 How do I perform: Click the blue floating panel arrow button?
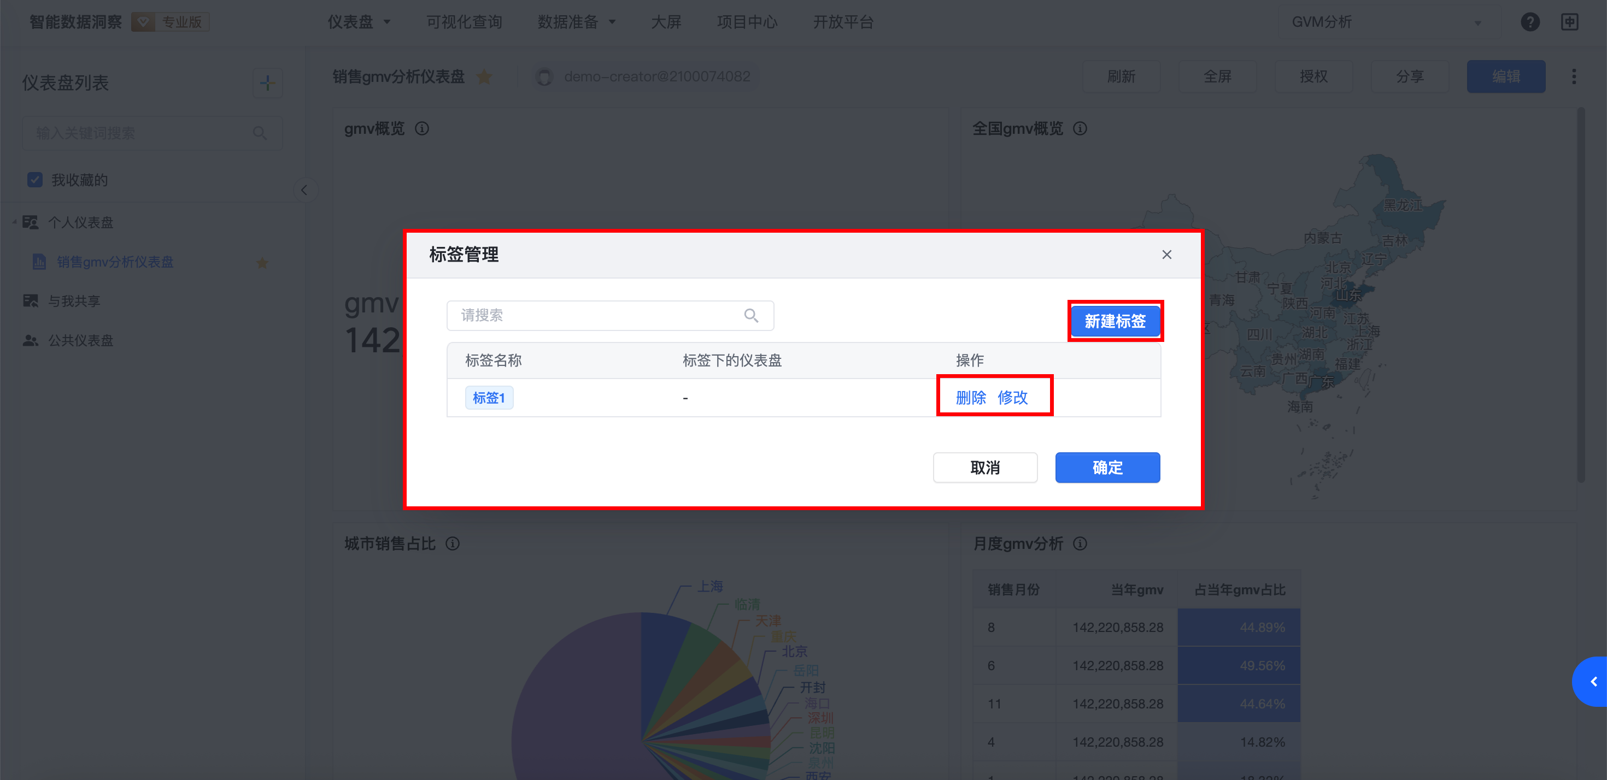(1593, 682)
